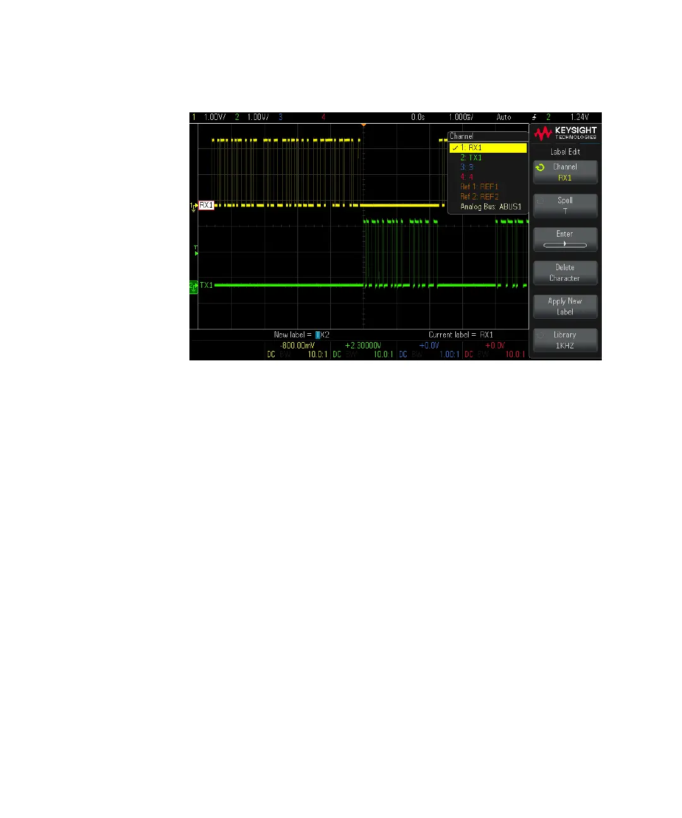Click the 'Current label = RX1' text
The width and height of the screenshot is (682, 818).
(x=461, y=335)
